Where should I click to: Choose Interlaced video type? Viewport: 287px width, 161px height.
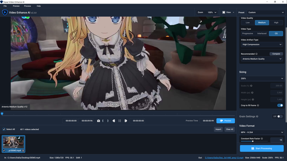pyautogui.click(x=262, y=33)
